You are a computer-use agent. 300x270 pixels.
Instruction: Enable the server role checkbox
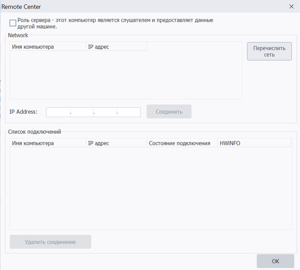coord(13,23)
